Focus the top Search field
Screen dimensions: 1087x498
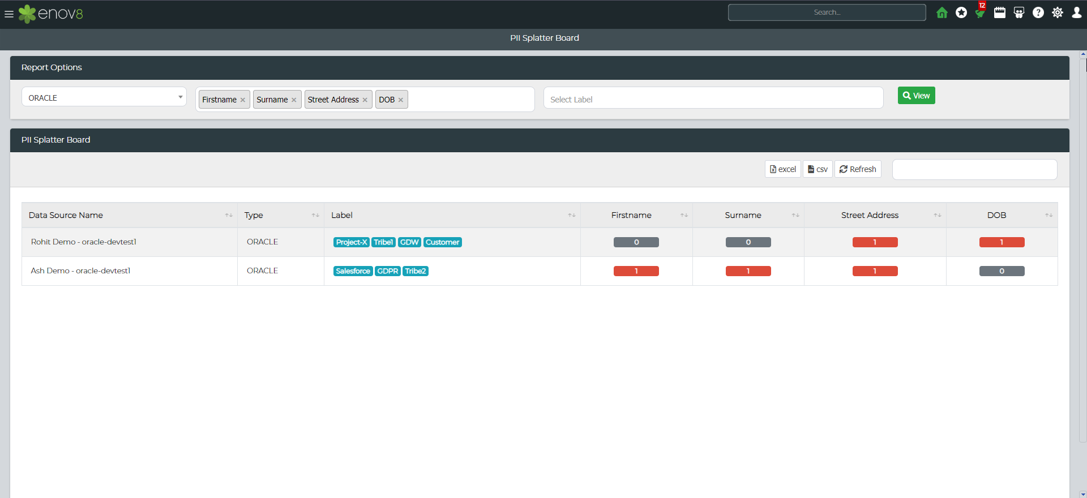[827, 12]
